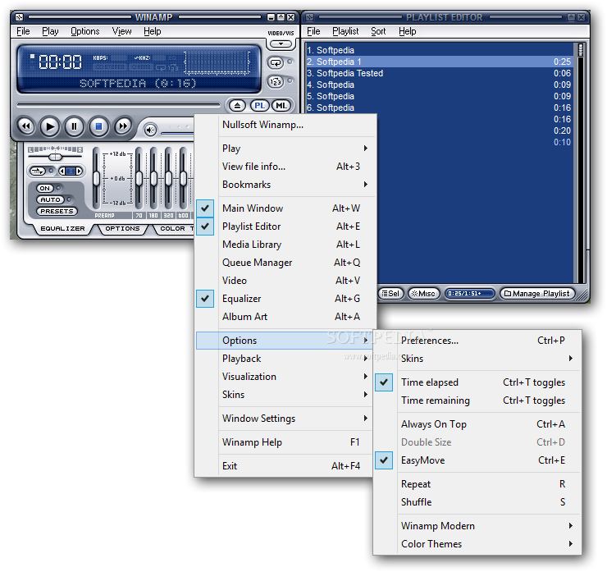
Task: Select playlist entry 2. Softpedia 1
Action: tap(439, 62)
